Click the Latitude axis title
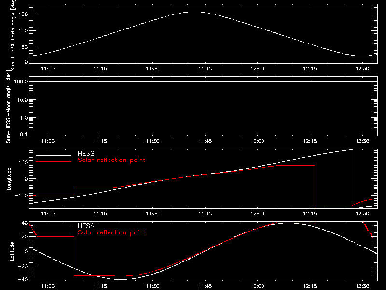 (x=12, y=251)
